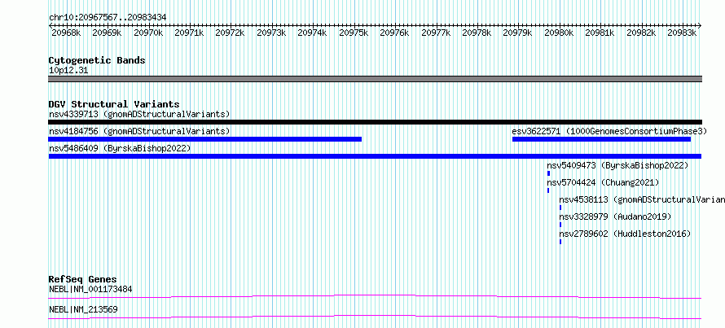Image resolution: width=725 pixels, height=328 pixels.
Task: Click the 20980k ruler tick label
Action: pyautogui.click(x=559, y=33)
